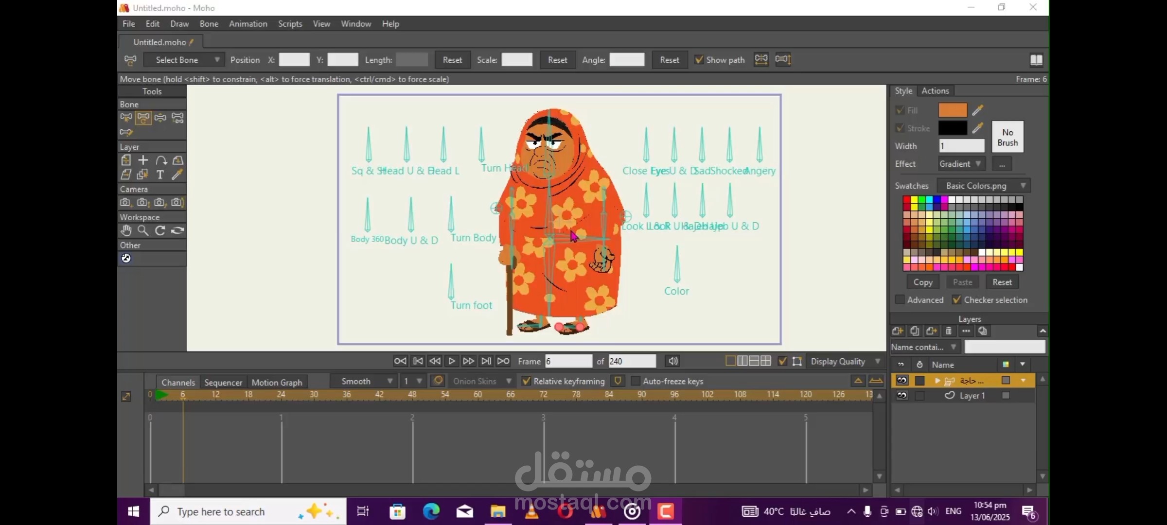Open the Animation menu

click(x=248, y=23)
